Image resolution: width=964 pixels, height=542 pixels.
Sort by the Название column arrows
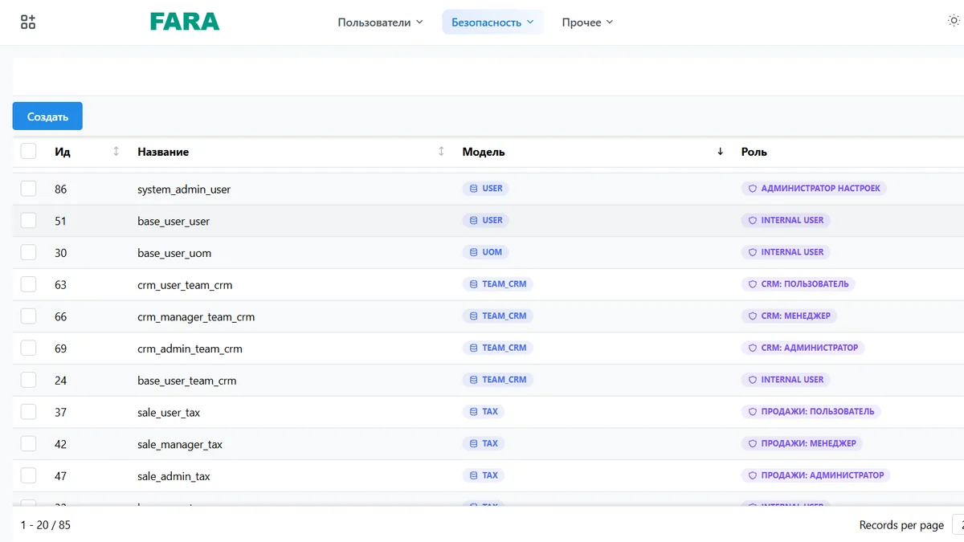coord(441,152)
